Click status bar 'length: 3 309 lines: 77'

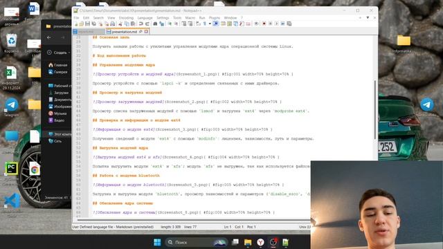point(179,227)
